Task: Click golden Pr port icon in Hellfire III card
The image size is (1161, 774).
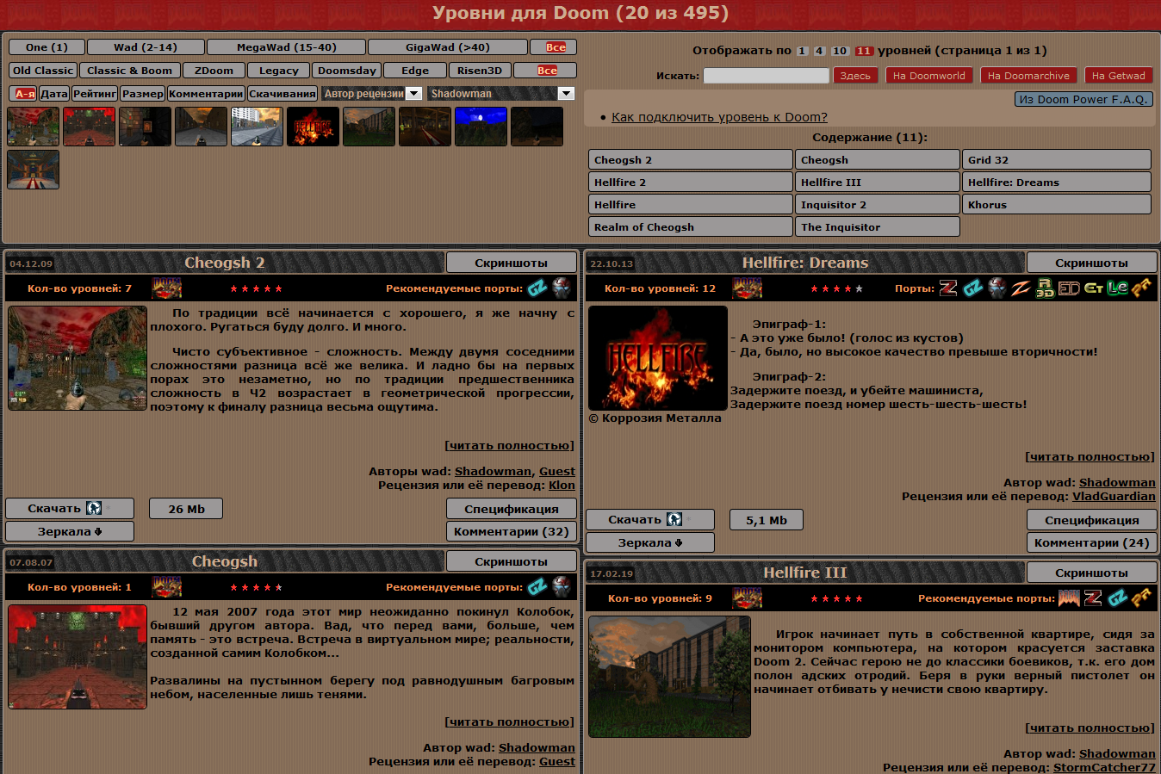Action: pyautogui.click(x=1141, y=598)
